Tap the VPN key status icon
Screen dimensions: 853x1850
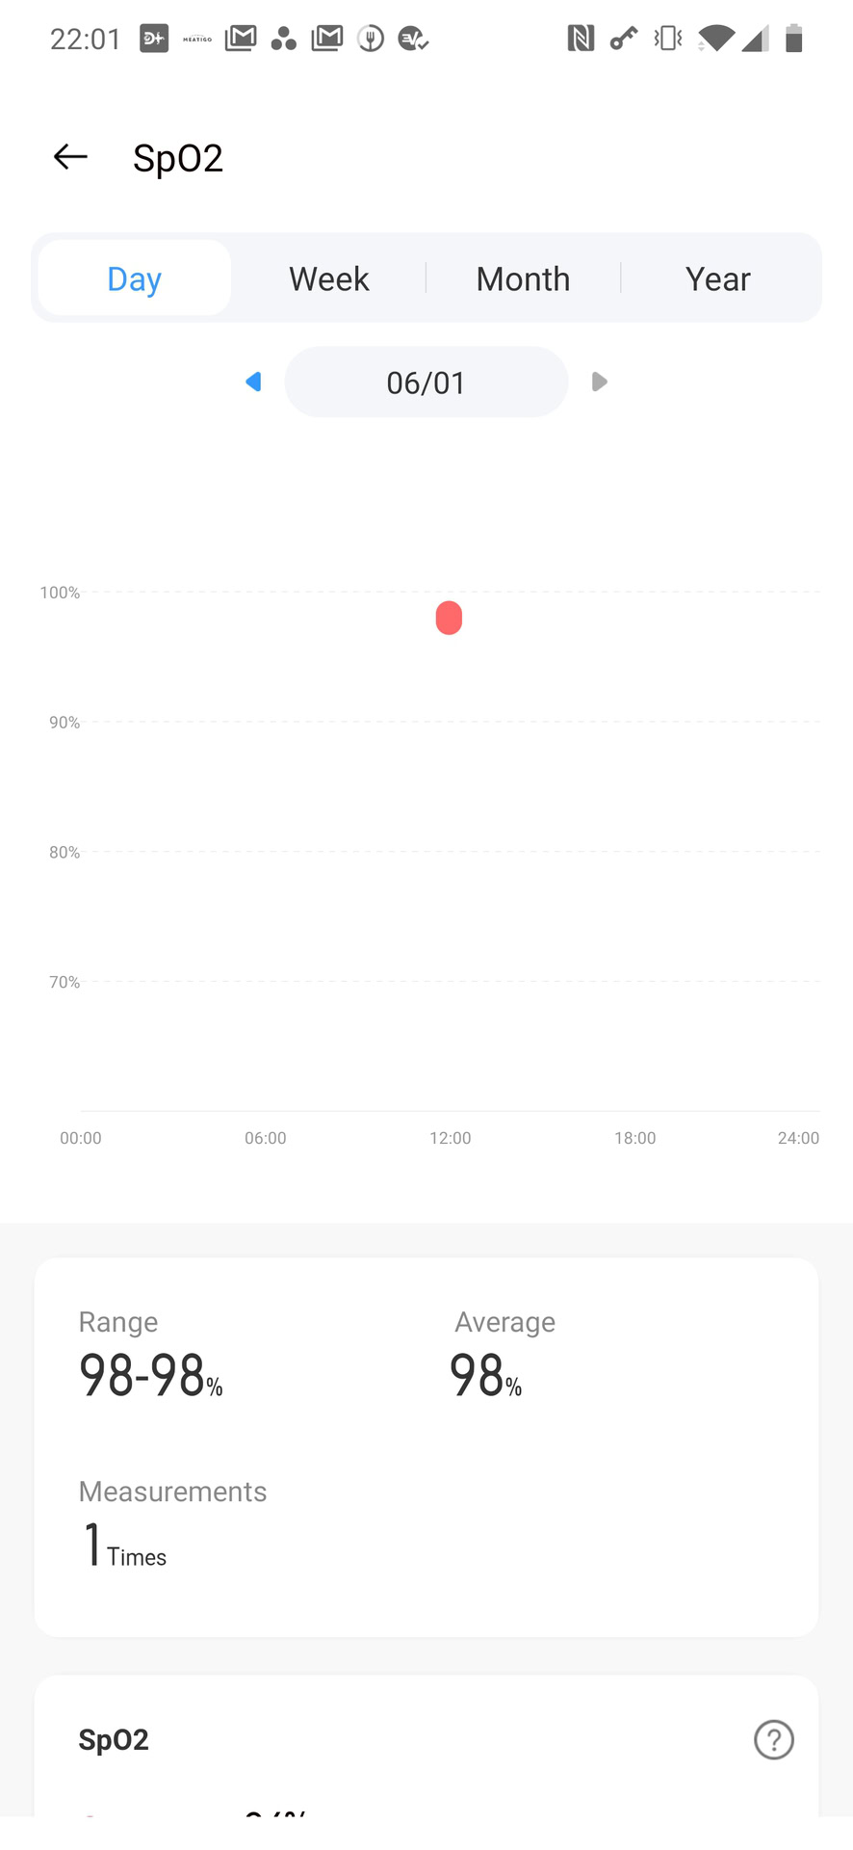click(x=624, y=39)
